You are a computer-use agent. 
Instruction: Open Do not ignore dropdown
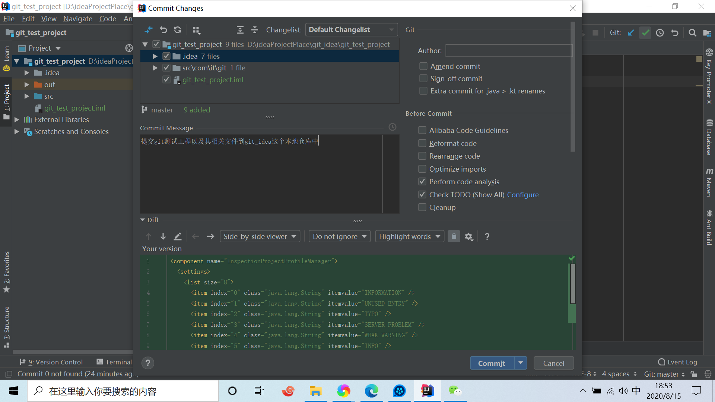(x=339, y=236)
